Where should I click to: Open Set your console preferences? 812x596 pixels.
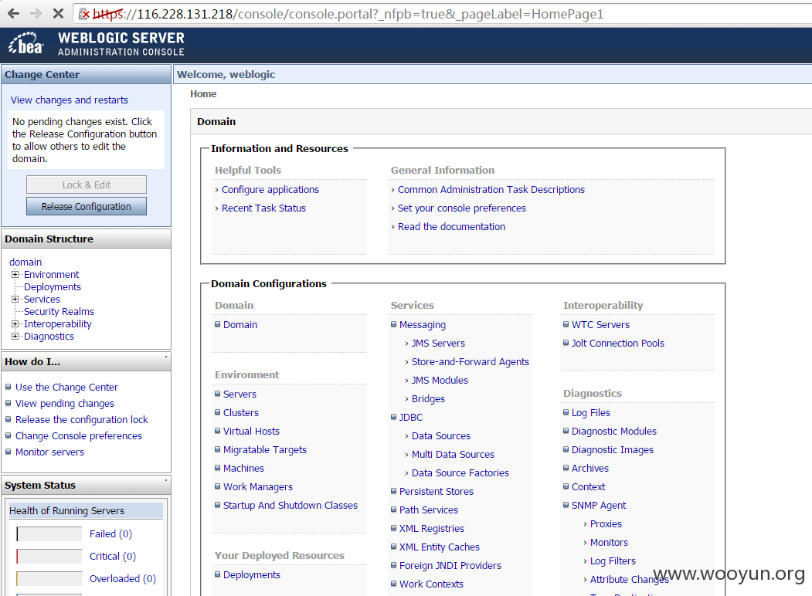[x=462, y=208]
